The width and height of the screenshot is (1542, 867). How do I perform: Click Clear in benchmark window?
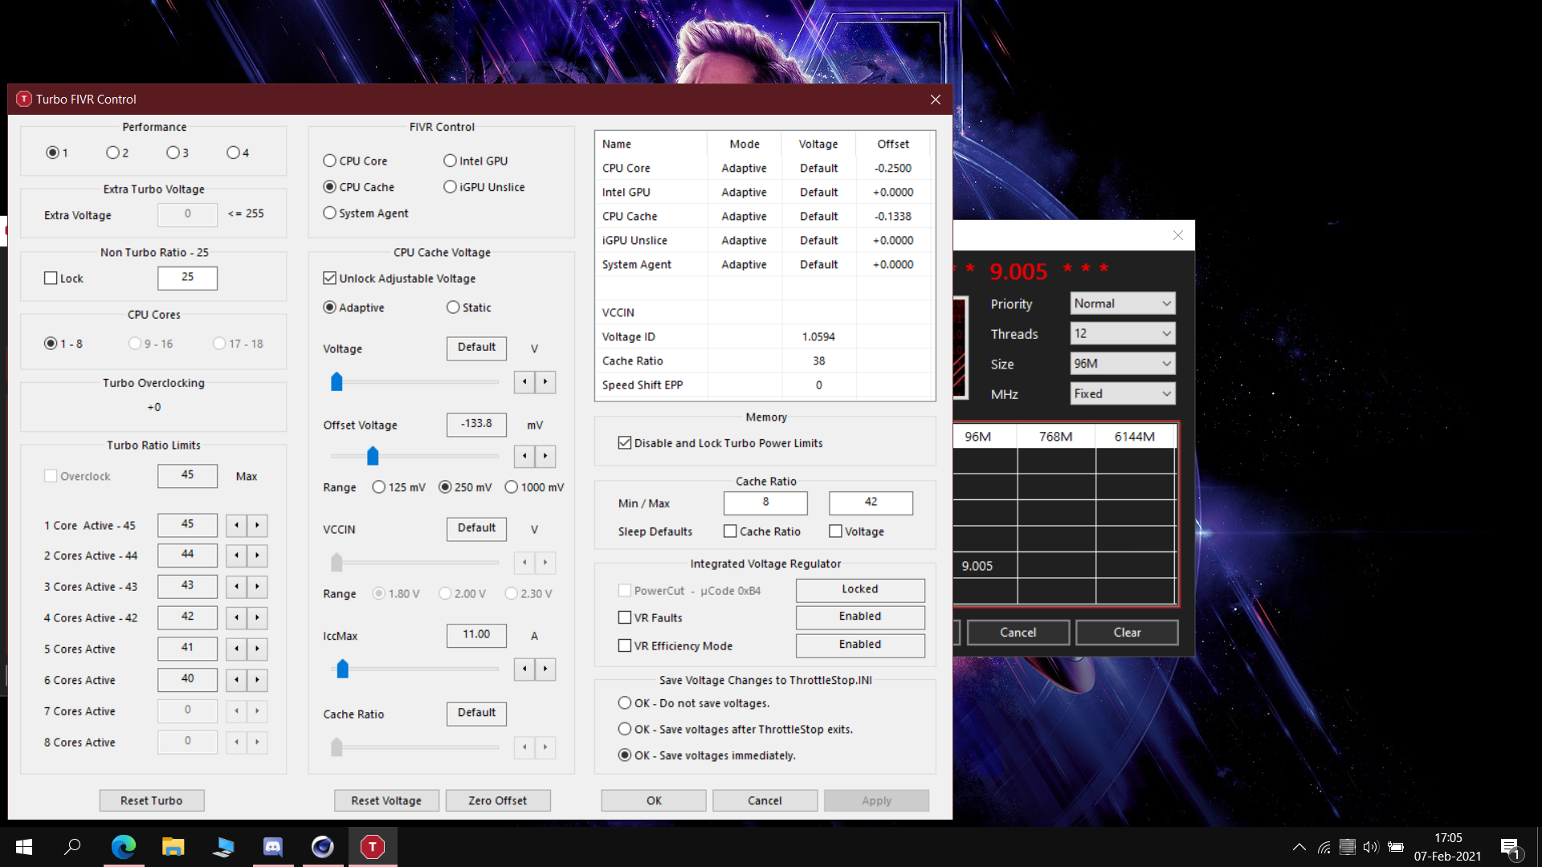point(1127,633)
